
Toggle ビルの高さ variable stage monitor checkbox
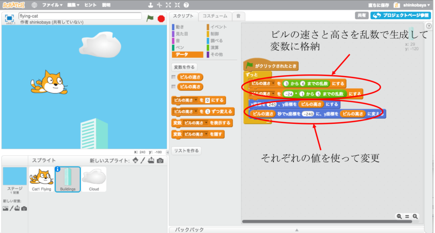tap(174, 87)
